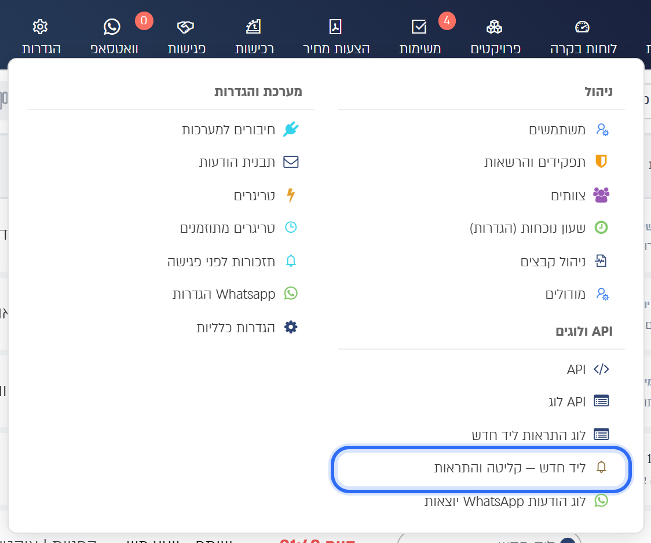Click the bell icon for תזכורות לפני פגישה

(291, 261)
